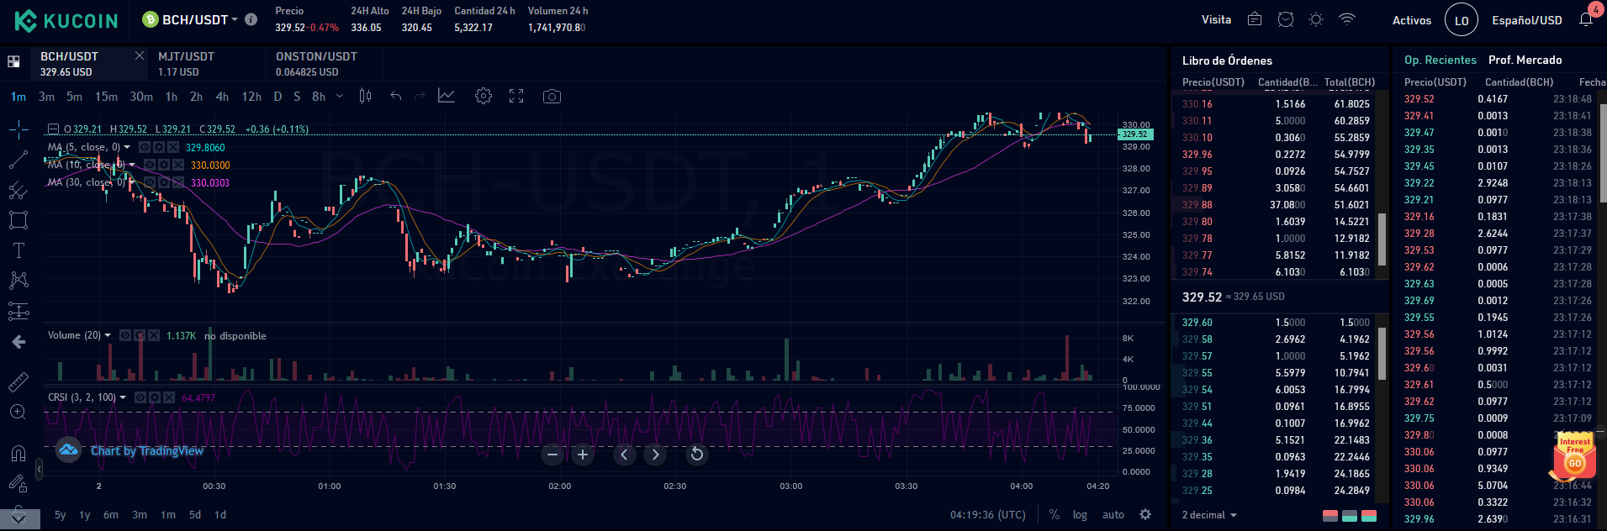The image size is (1607, 531).
Task: Reset chart view with circular arrow
Action: [696, 455]
